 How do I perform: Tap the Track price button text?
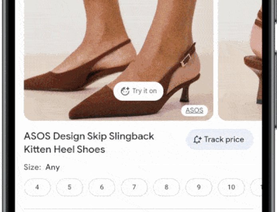224,139
